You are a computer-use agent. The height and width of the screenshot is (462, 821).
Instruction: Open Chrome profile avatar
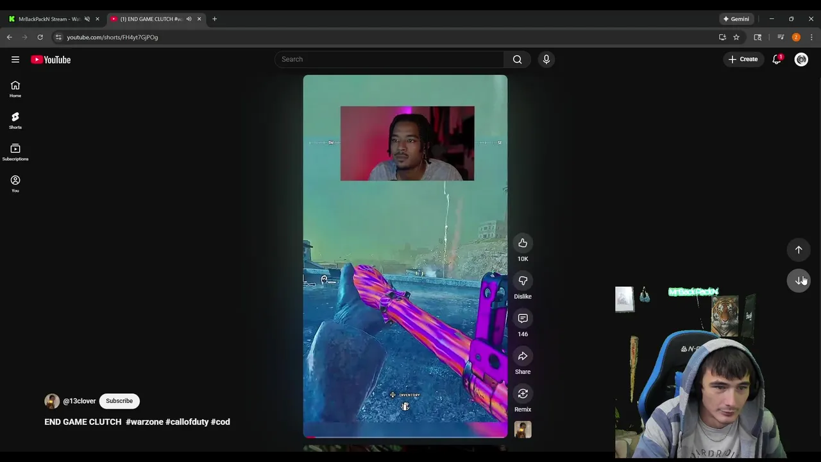[796, 37]
